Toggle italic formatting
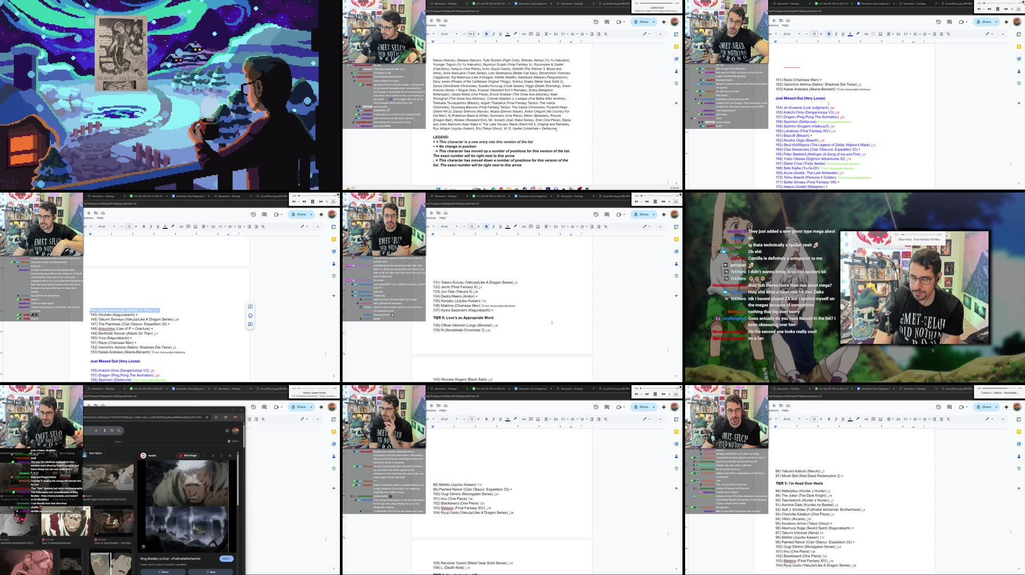The image size is (1025, 575). point(493,33)
